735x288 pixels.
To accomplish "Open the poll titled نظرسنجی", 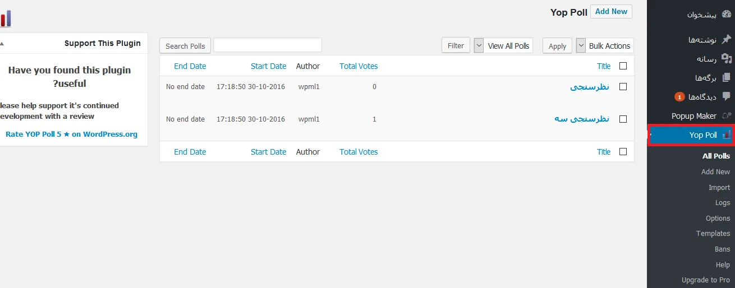I will [590, 87].
